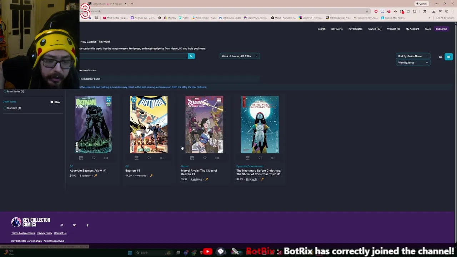Image resolution: width=457 pixels, height=257 pixels.
Task: Open Batman #5 title link
Action: click(132, 171)
